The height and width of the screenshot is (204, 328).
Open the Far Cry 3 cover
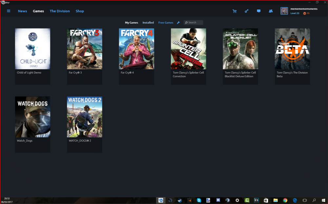(84, 49)
